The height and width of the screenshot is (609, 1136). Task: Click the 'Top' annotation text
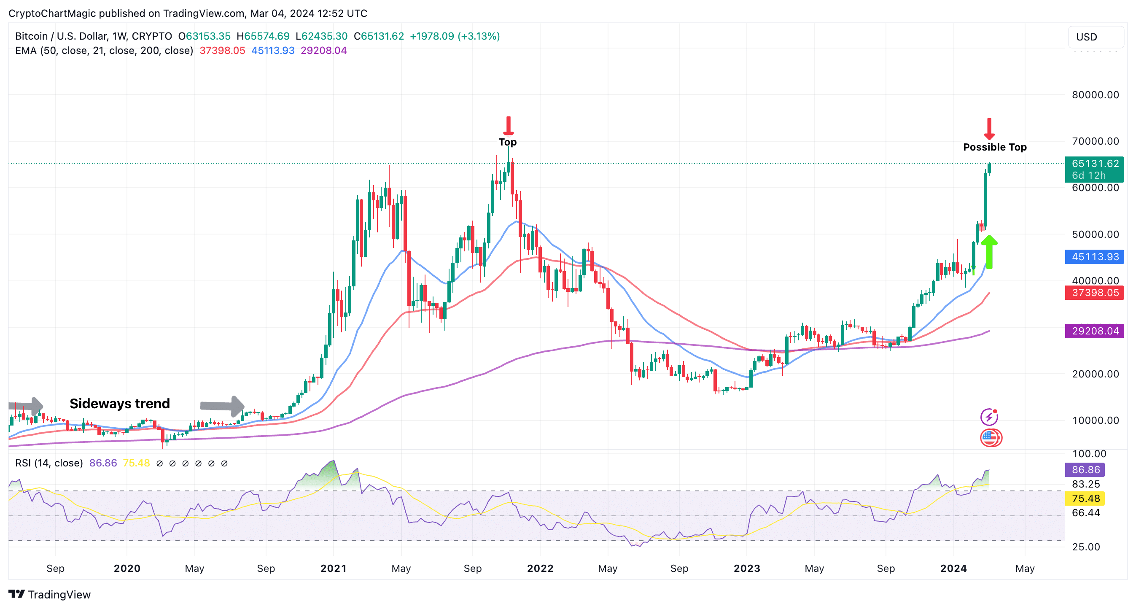coord(508,142)
